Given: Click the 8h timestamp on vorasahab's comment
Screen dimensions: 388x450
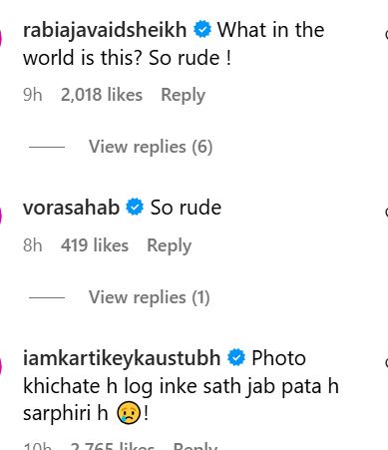Looking at the screenshot, I should tap(33, 245).
